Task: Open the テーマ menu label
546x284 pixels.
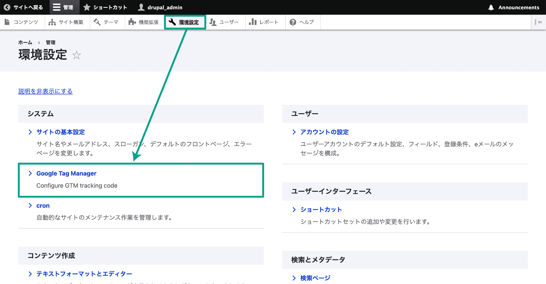Action: [x=111, y=22]
